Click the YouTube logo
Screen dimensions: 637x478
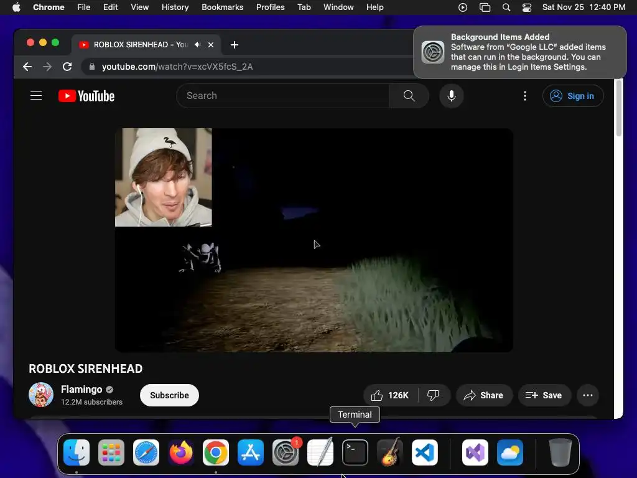click(86, 96)
